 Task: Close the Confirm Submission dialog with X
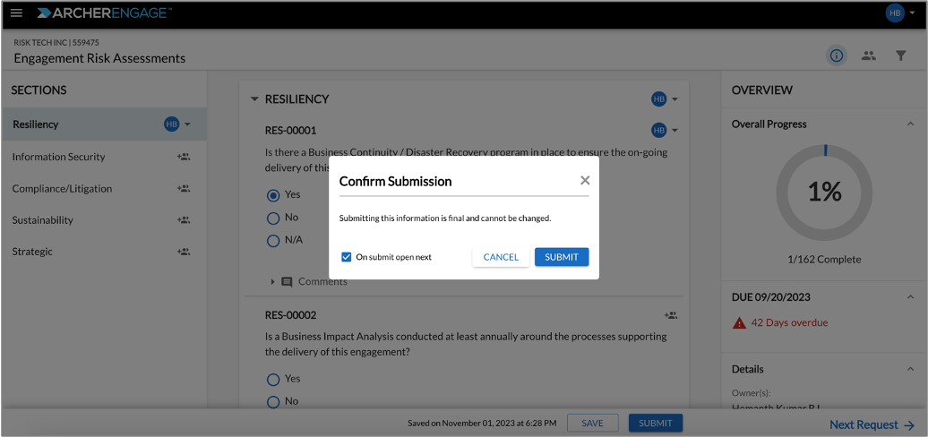pyautogui.click(x=585, y=180)
